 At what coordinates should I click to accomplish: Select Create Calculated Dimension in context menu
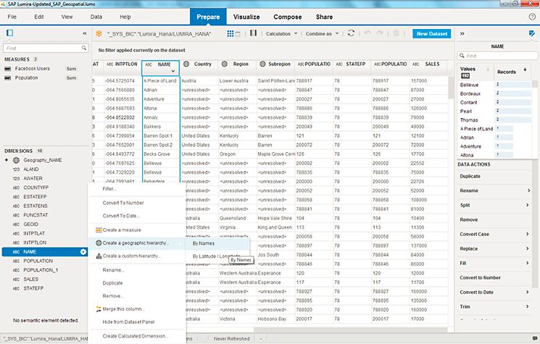(137, 336)
